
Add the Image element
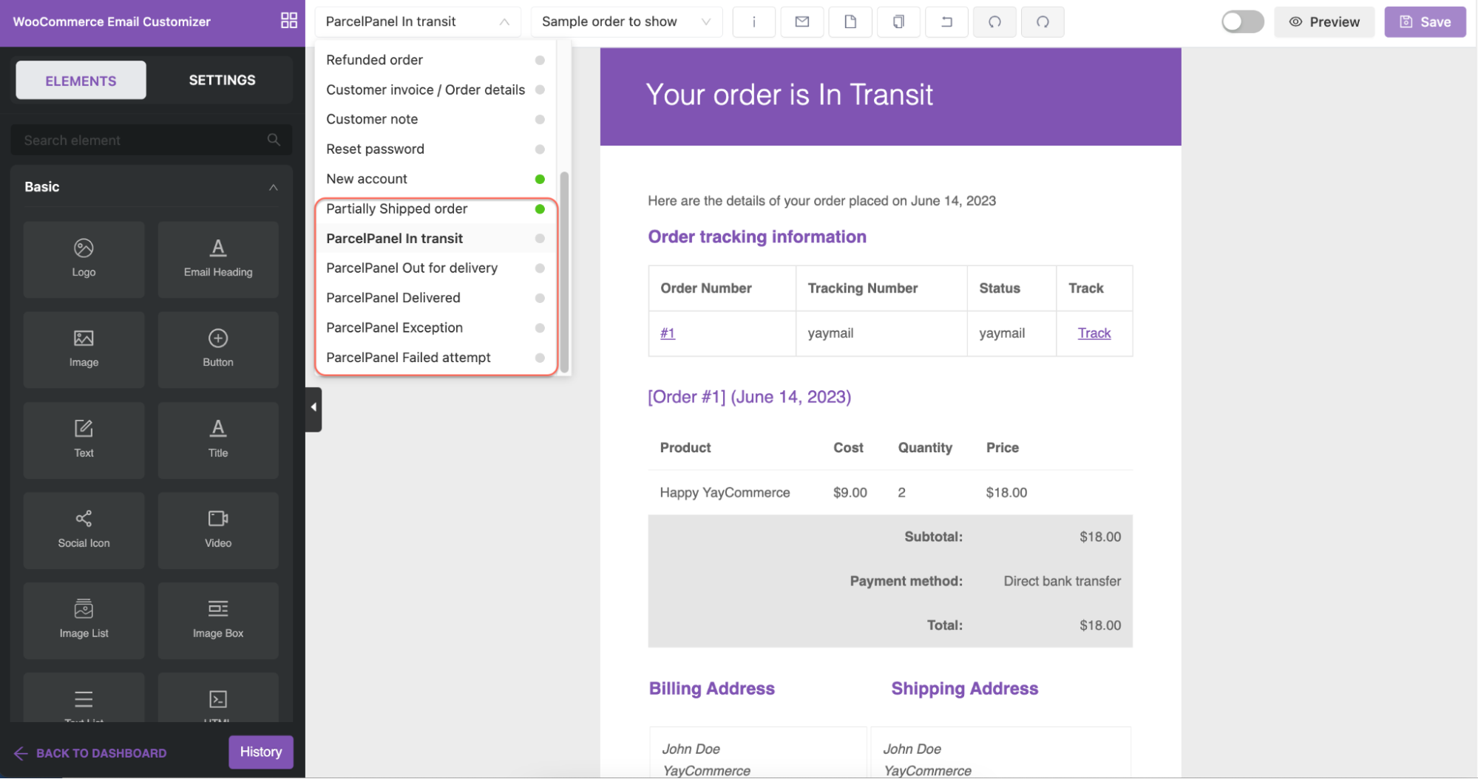(84, 350)
